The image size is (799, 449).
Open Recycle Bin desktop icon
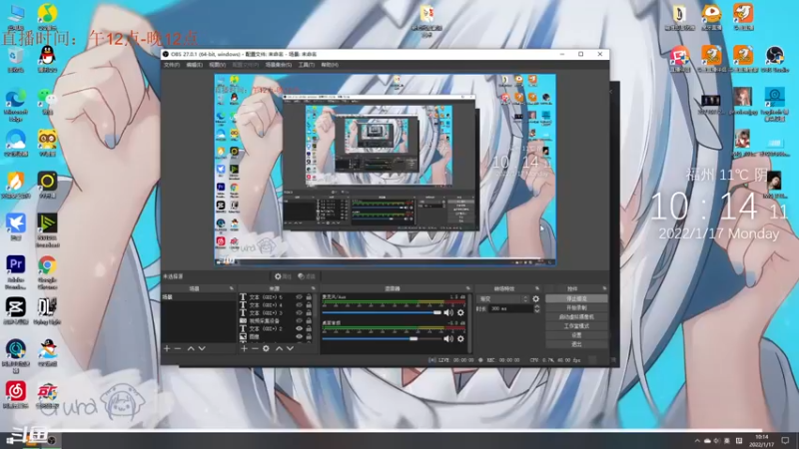click(x=15, y=59)
